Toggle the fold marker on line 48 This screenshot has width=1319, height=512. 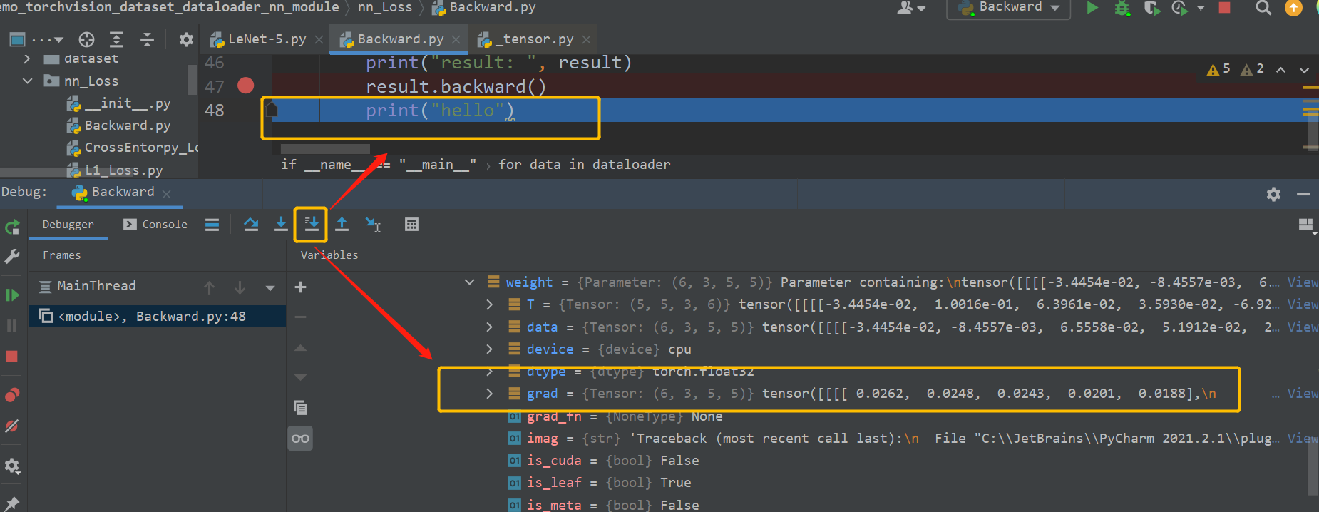271,109
